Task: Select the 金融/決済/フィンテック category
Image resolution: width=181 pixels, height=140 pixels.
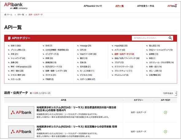Action: coord(127,58)
